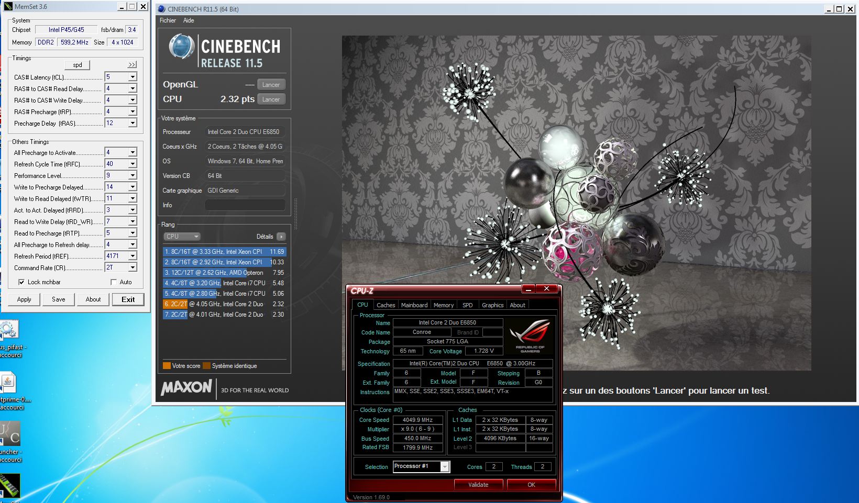
Task: Toggle the Lock mchbar checkbox
Action: pos(21,282)
